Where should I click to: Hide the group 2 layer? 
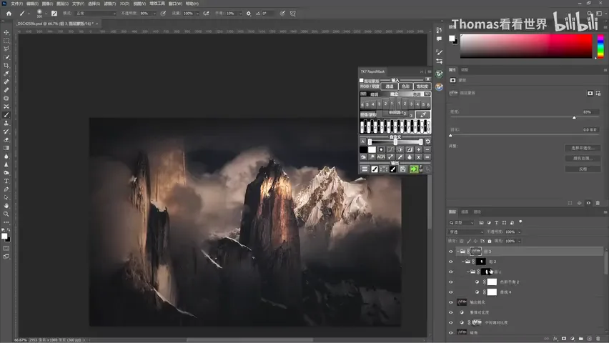pyautogui.click(x=451, y=262)
